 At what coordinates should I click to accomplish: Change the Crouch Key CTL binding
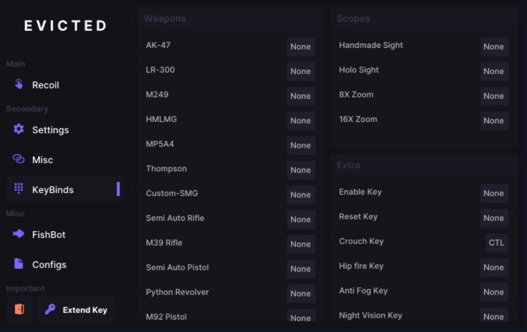[496, 242]
